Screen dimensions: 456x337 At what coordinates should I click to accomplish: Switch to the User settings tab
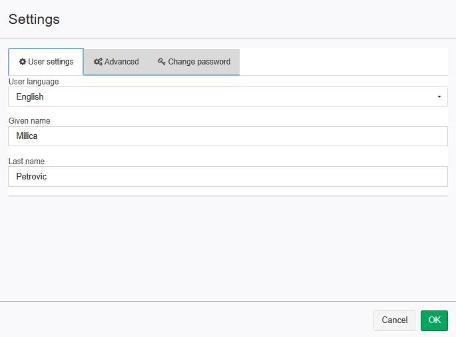(x=46, y=62)
